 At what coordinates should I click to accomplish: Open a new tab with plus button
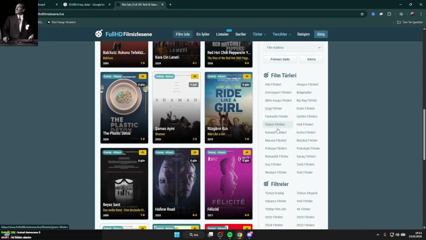click(x=170, y=5)
